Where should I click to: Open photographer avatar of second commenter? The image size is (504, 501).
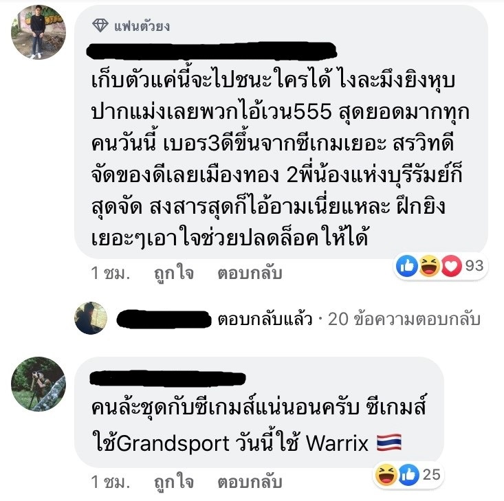[x=39, y=384]
